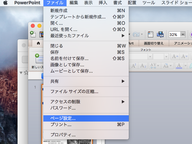Image resolution: width=192 pixels, height=144 pixels.
Task: Open font color dropdown arrow
Action: pos(185,66)
